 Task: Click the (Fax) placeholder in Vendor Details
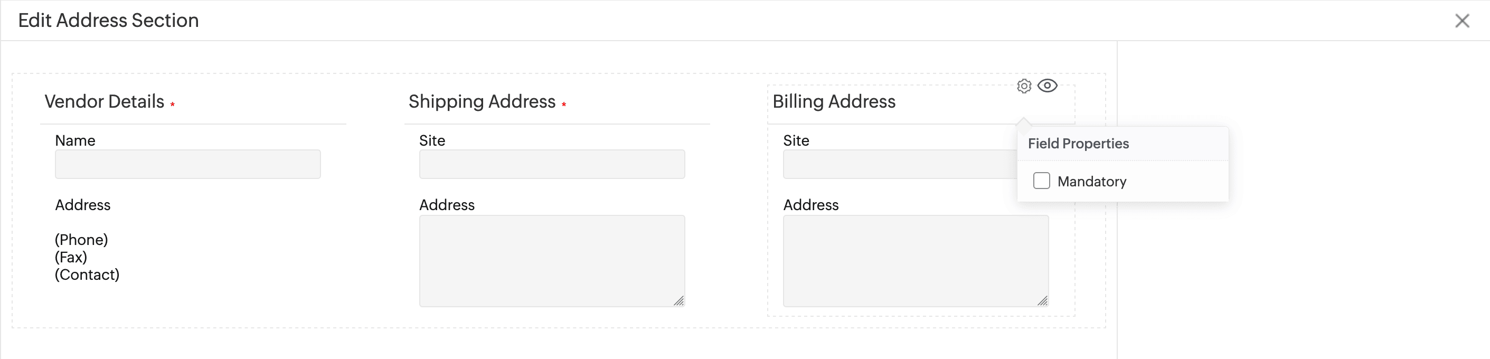coord(71,257)
